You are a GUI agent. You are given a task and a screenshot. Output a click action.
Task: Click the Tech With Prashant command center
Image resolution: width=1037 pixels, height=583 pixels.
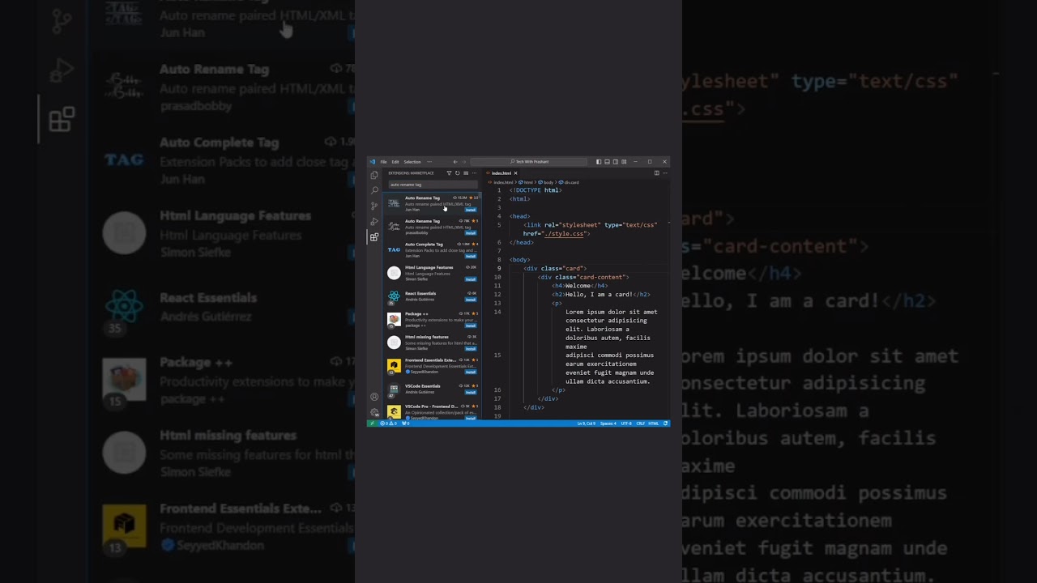coord(529,162)
